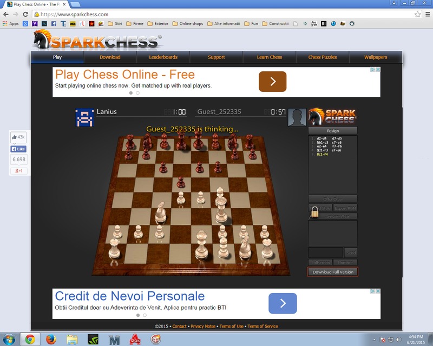
Task: Open the Google bookmark icon
Action: click(x=25, y=24)
